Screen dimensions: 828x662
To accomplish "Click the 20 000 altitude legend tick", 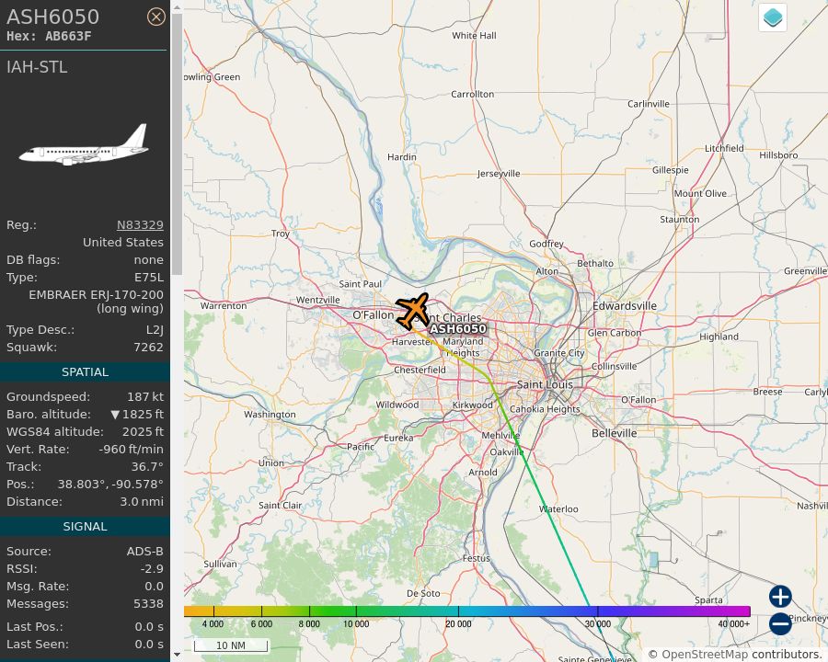I will coord(458,623).
